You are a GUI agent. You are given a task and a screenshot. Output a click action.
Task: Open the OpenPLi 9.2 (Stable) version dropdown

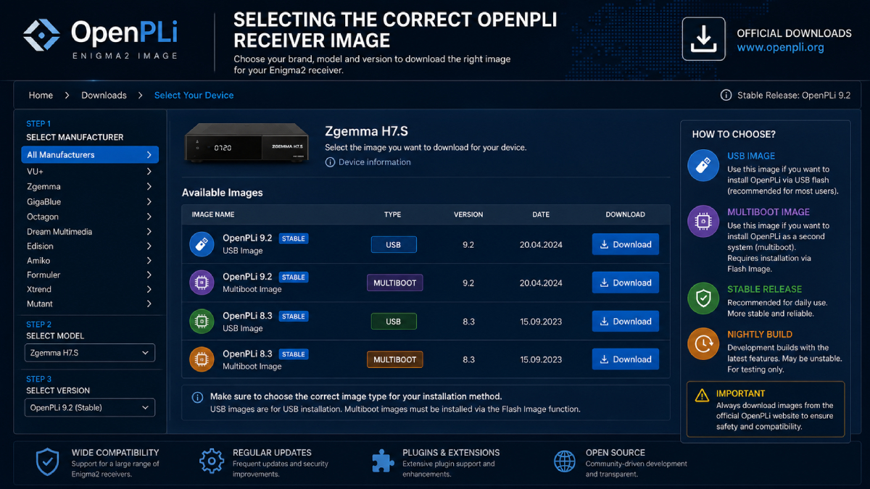click(89, 407)
